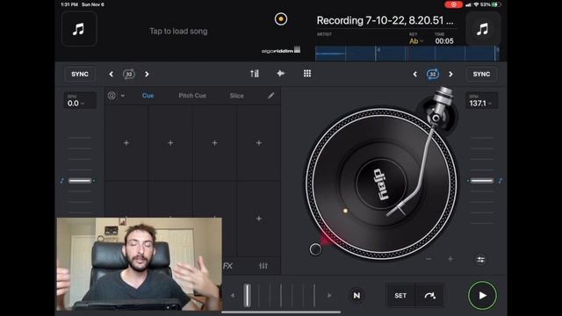The height and width of the screenshot is (316, 562).
Task: Edit cue pads with pencil icon
Action: 271,96
